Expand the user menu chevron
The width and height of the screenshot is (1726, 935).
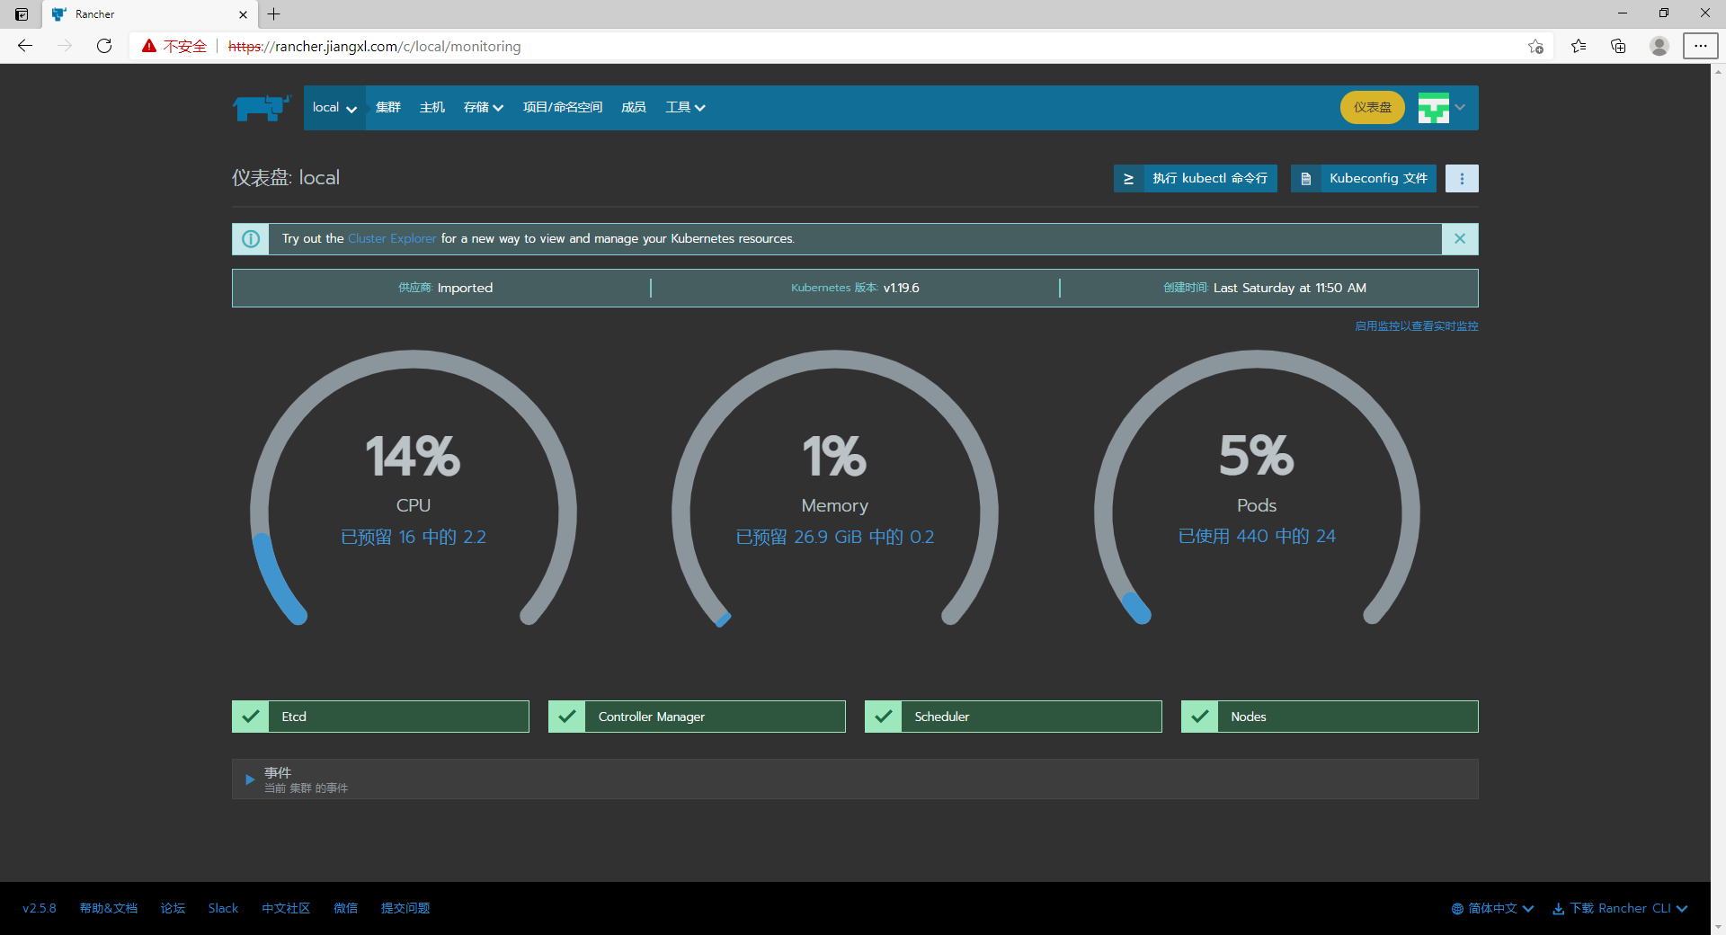1460,108
